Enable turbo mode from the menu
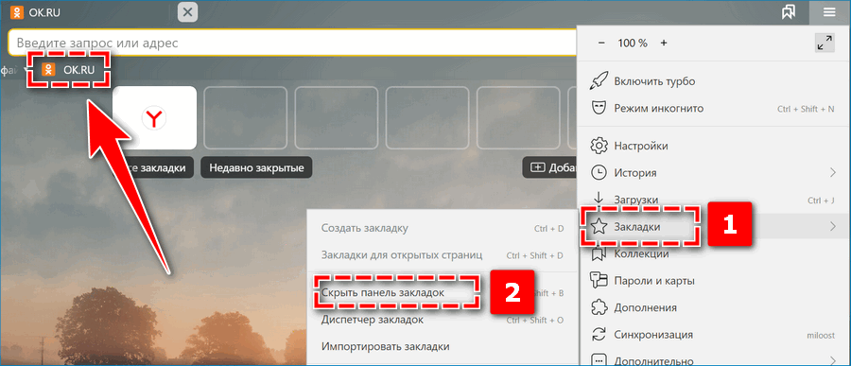The width and height of the screenshot is (851, 366). click(x=714, y=81)
